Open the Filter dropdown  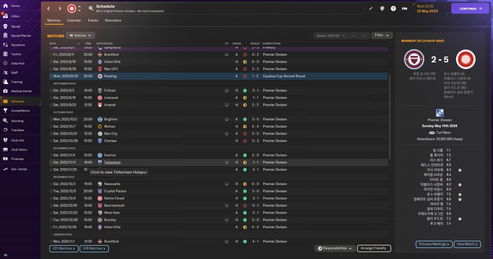click(382, 35)
